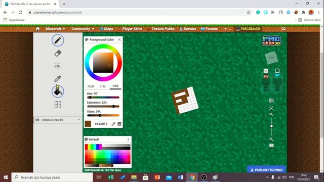Click the PMCSkin3D nav link

[248, 29]
